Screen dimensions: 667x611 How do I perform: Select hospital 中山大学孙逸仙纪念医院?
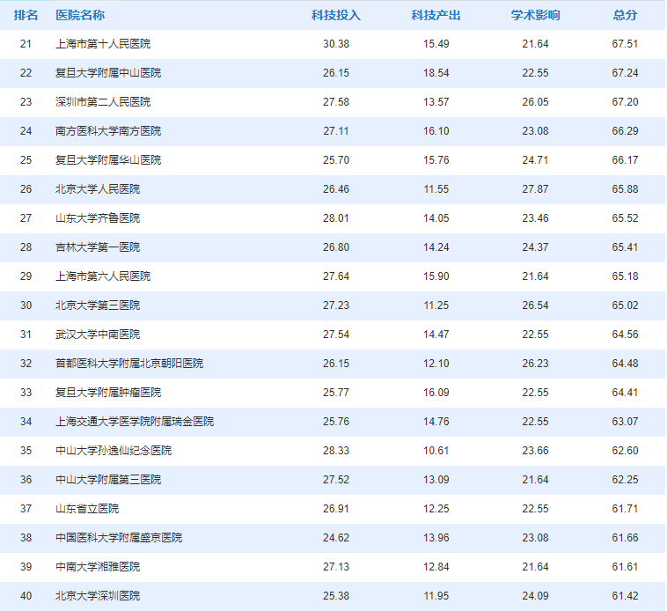pos(114,451)
